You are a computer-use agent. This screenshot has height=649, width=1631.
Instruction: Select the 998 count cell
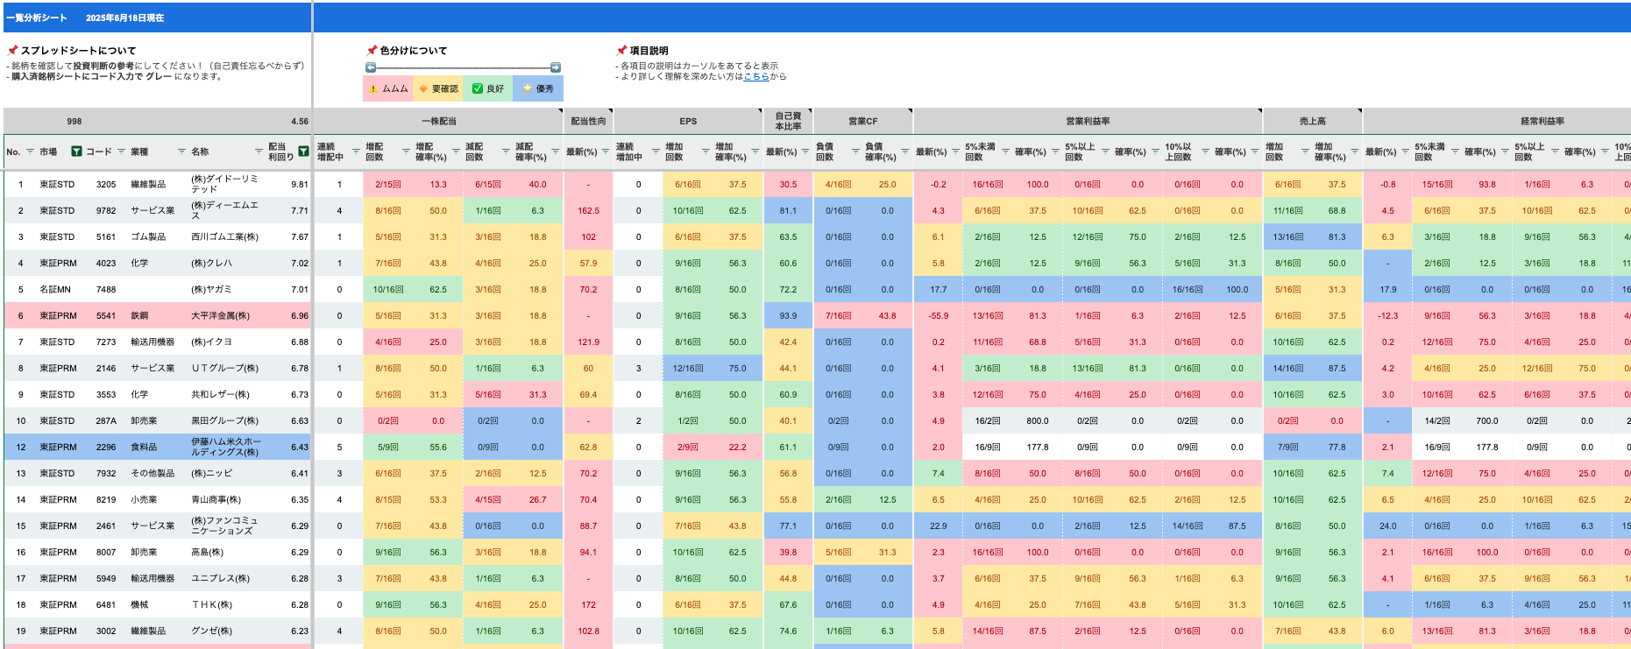click(74, 121)
